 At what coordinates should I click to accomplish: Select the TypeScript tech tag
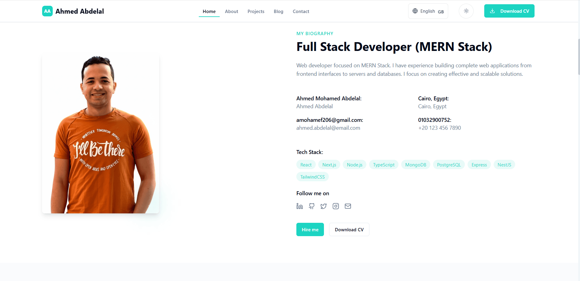coord(384,165)
